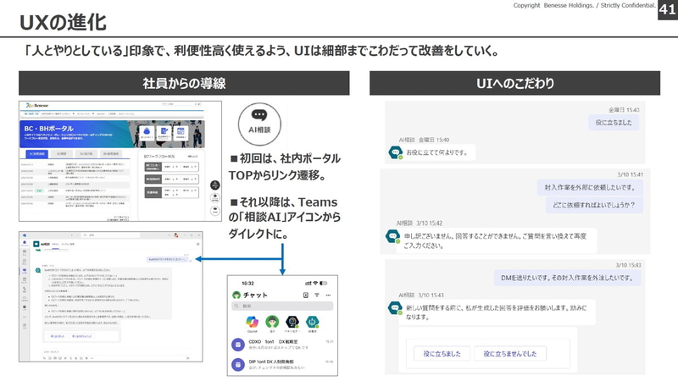Select the 封入作業を外部に依頼したいです message
Screen dimensions: 678x381
(x=590, y=187)
